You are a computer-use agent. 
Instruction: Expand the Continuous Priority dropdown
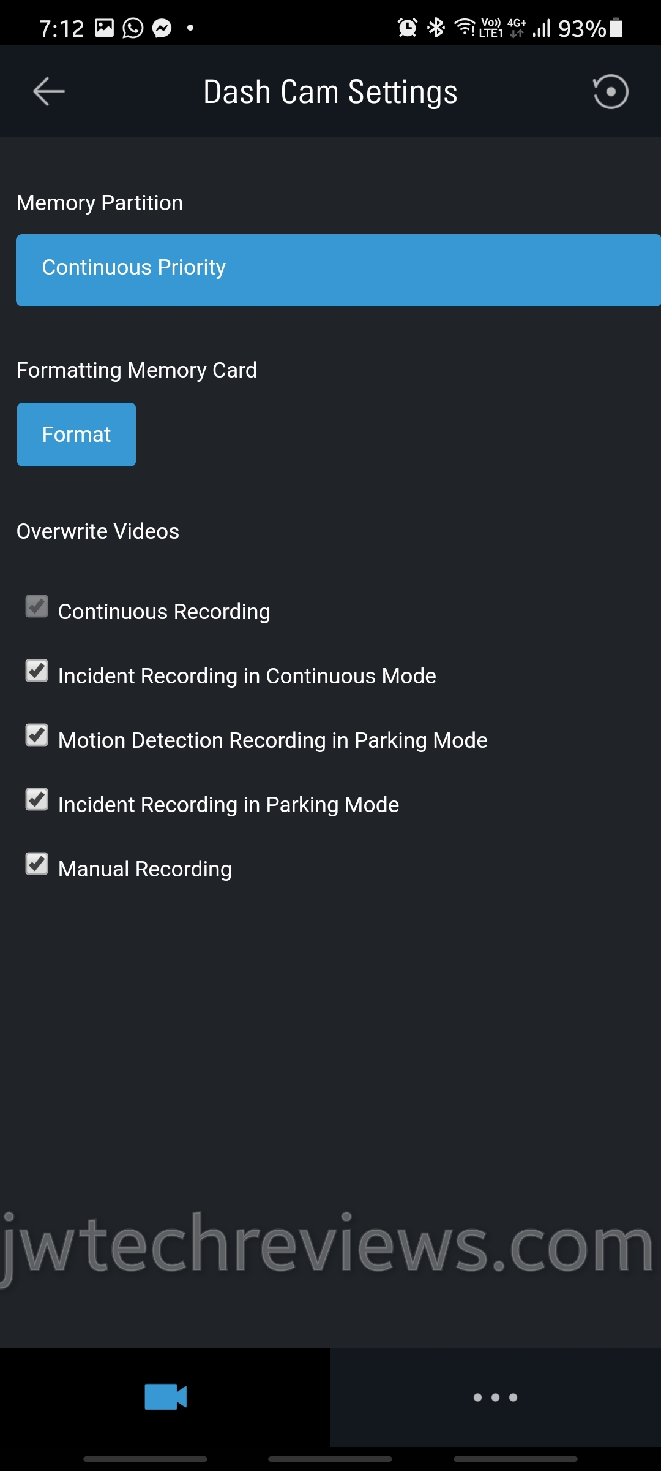(x=338, y=270)
